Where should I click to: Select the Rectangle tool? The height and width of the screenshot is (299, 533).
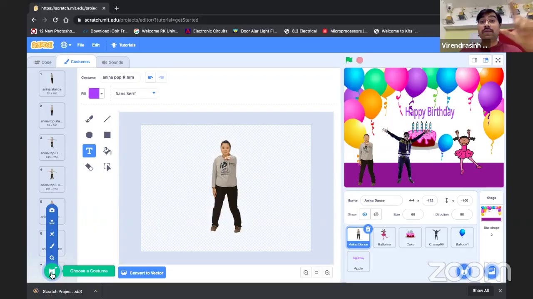[x=107, y=135]
